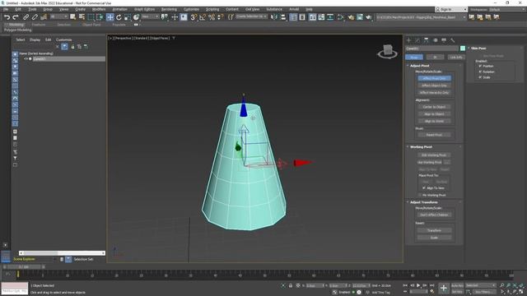This screenshot has width=527, height=296.
Task: Activate the Select and Move tool
Action: pyautogui.click(x=110, y=17)
